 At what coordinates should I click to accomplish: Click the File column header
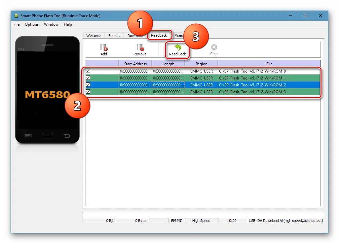tap(269, 64)
